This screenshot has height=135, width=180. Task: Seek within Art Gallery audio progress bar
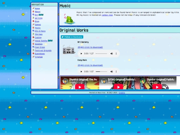(101, 54)
